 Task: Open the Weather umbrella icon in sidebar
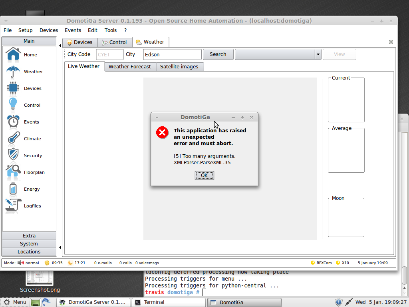[13, 72]
